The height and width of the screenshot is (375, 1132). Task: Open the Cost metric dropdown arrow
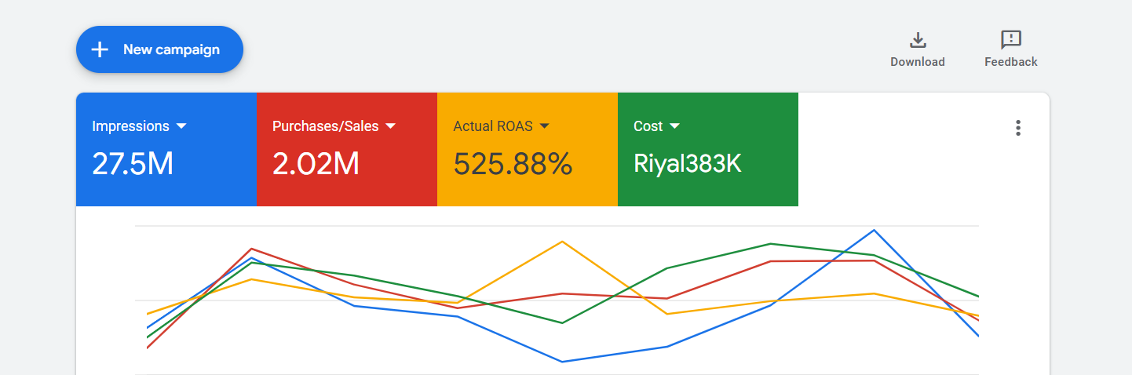674,126
